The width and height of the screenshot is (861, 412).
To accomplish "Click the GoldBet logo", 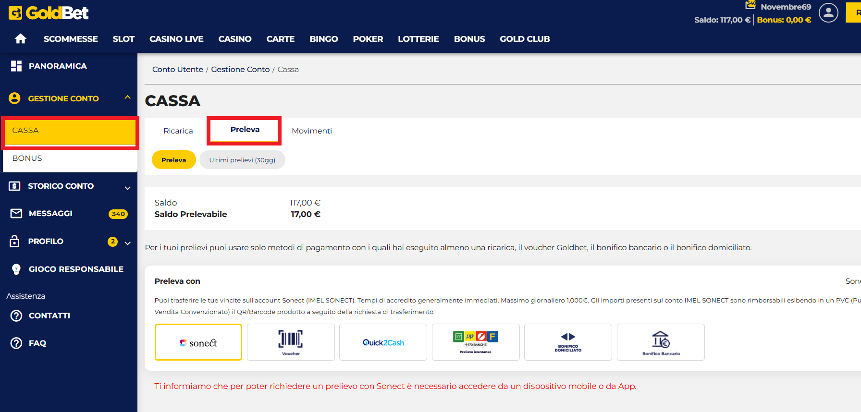I will (49, 13).
